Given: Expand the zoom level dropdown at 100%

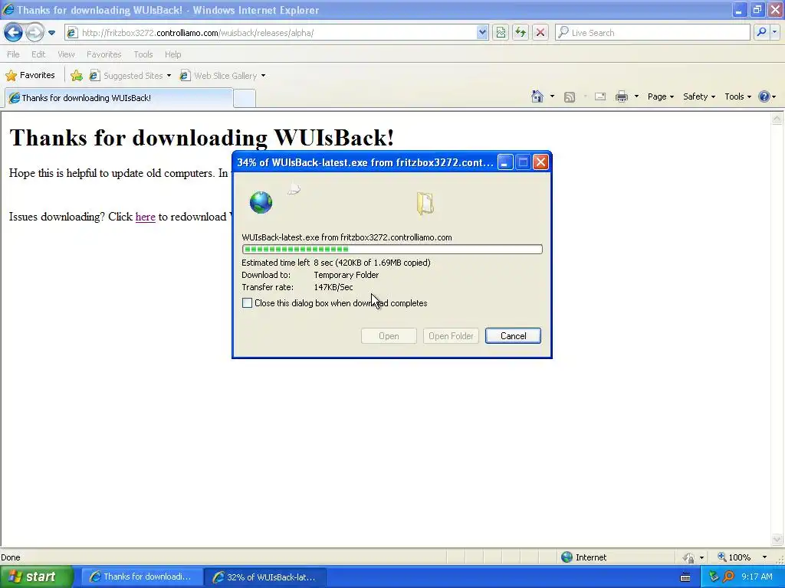Looking at the screenshot, I should [764, 557].
